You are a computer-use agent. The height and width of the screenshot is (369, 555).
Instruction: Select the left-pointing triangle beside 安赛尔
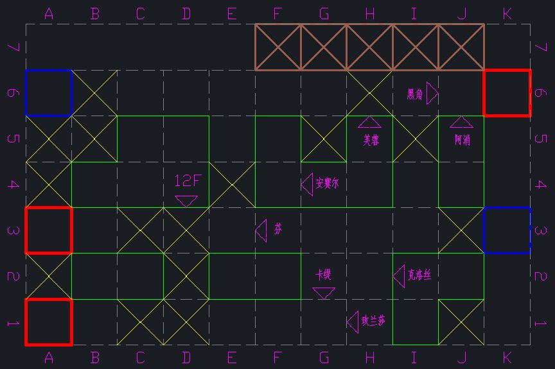[306, 184]
